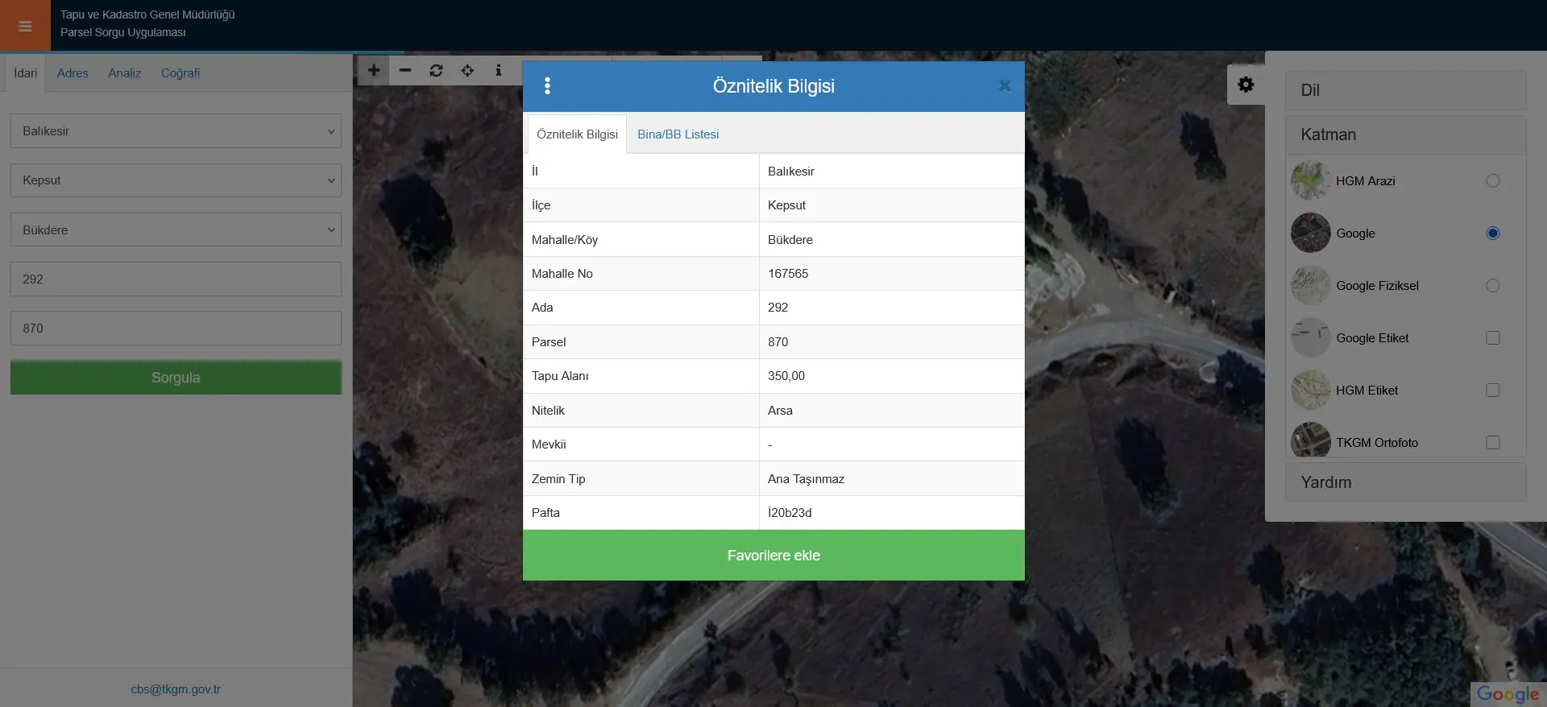Toggle the settings gear panel
Screen dimensions: 1547x707
click(x=1246, y=85)
